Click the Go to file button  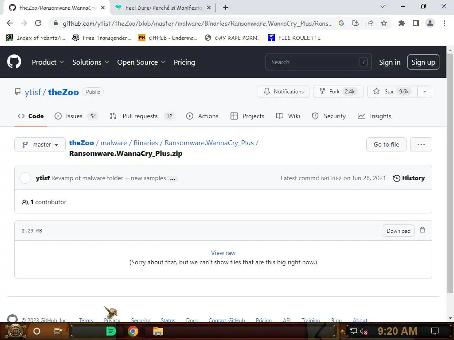coord(386,144)
